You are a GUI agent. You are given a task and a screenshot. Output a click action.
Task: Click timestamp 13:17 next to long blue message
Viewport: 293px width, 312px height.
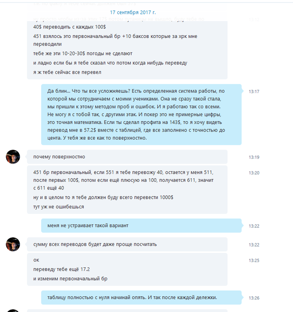click(x=254, y=91)
